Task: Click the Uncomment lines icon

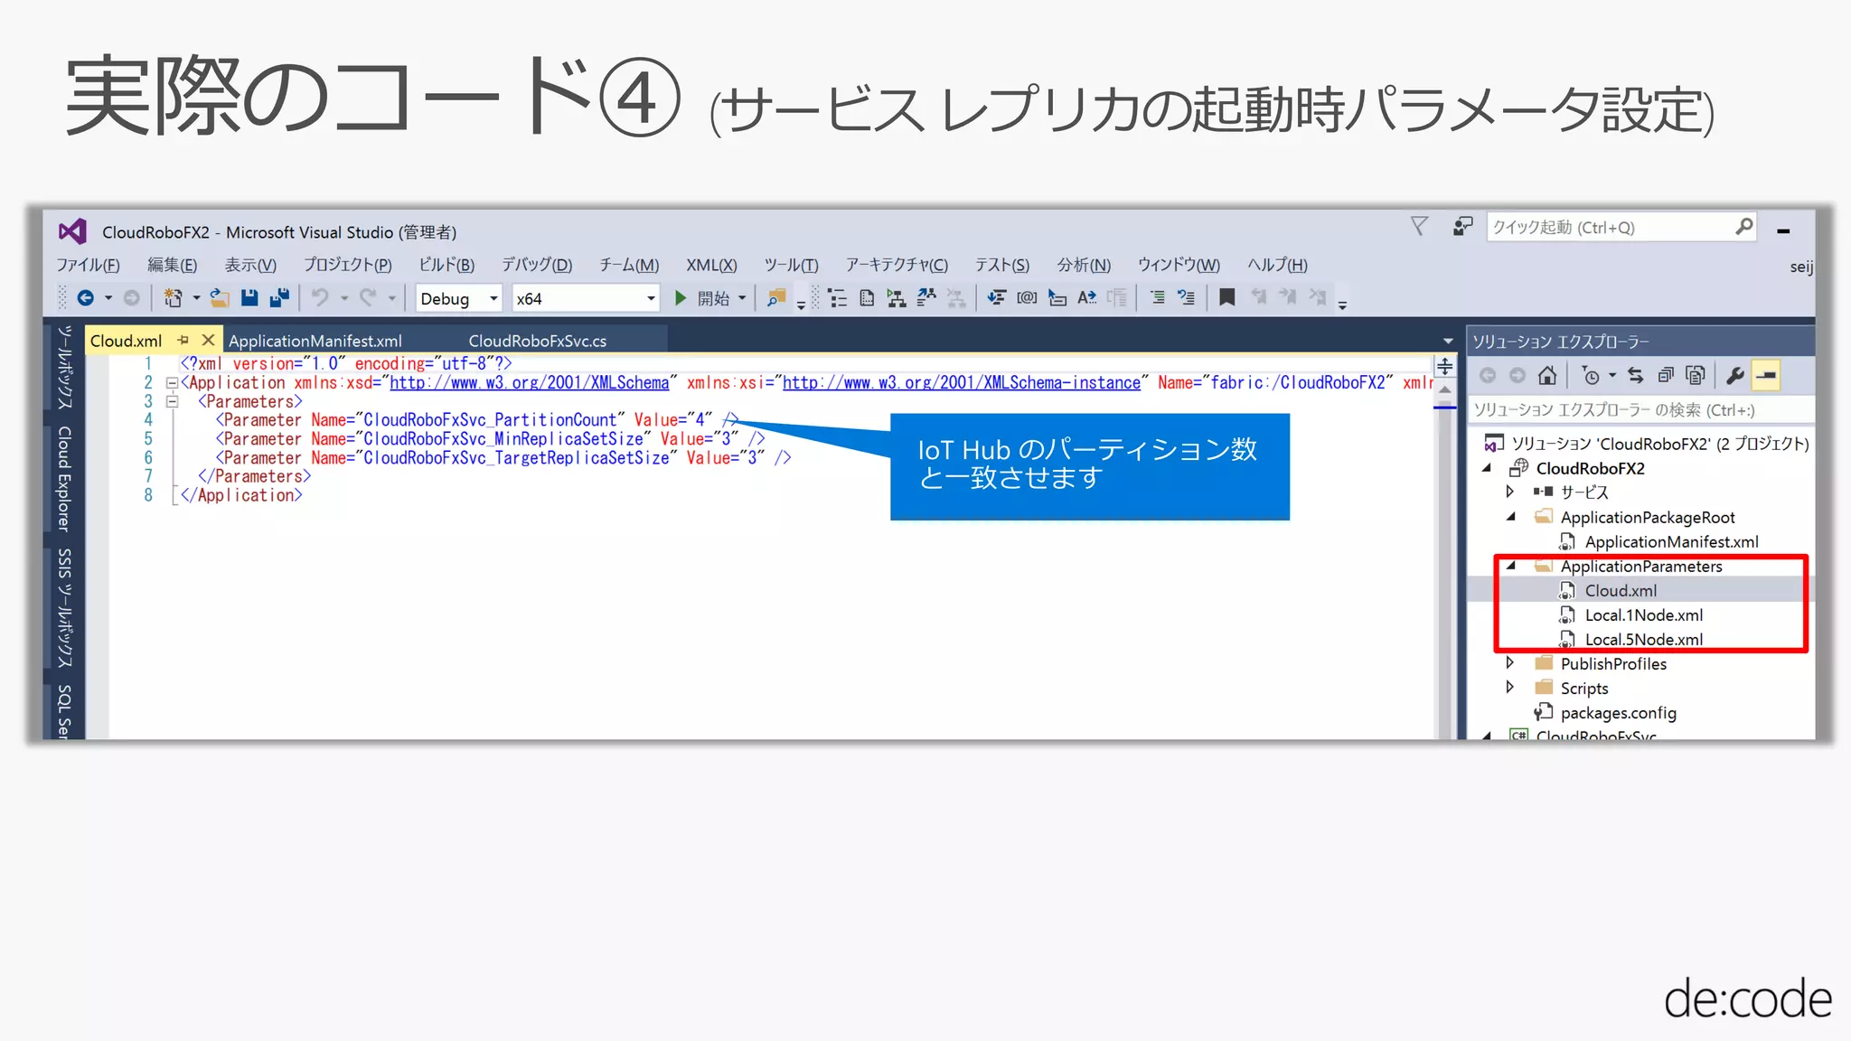Action: pyautogui.click(x=1186, y=297)
